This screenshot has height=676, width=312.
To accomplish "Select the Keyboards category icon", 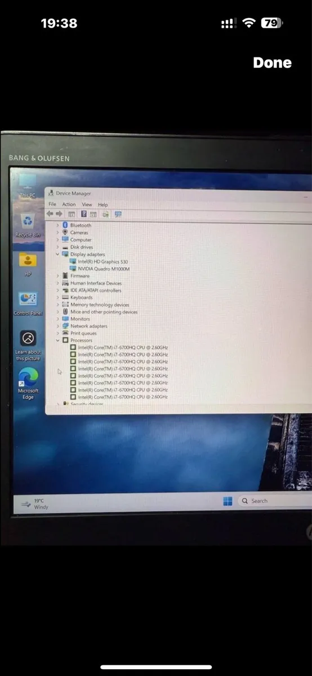I will pyautogui.click(x=65, y=297).
